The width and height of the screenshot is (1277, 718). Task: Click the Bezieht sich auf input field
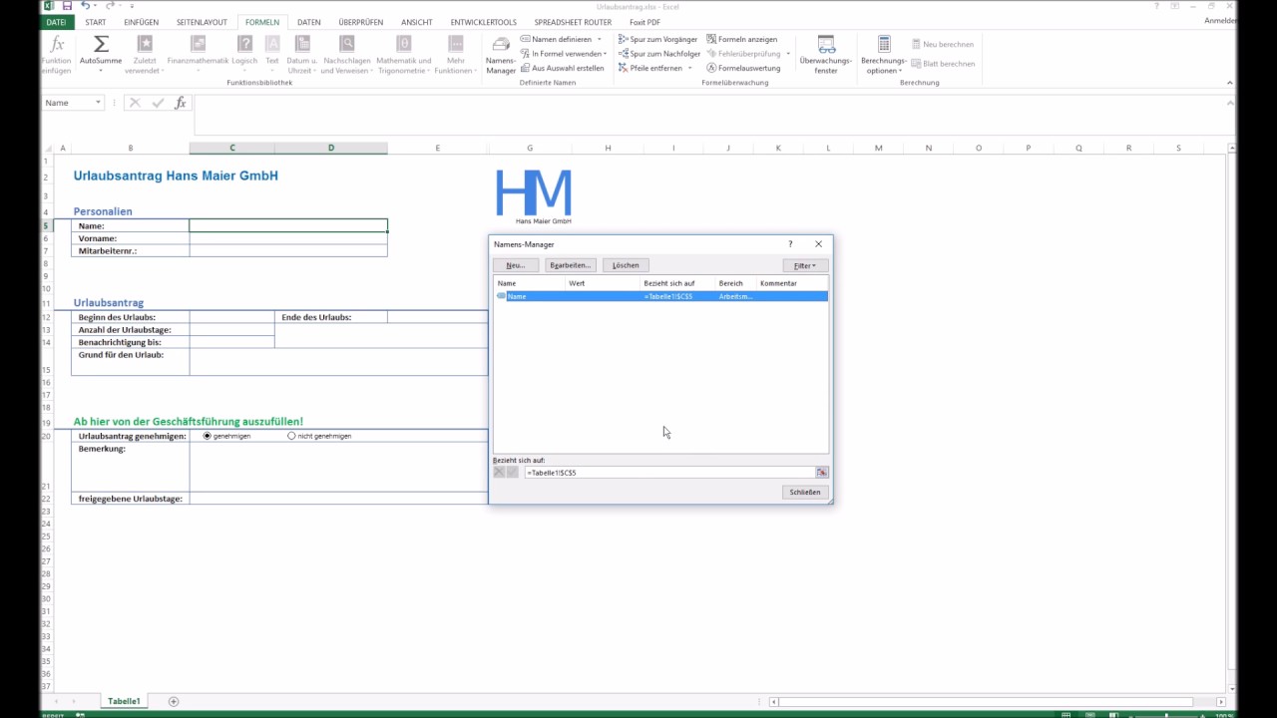pos(668,473)
